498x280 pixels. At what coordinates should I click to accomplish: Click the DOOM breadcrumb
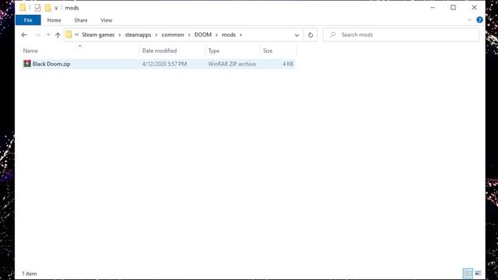pyautogui.click(x=202, y=35)
